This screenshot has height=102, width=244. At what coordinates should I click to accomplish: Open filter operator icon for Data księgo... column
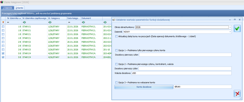[x=69, y=22]
